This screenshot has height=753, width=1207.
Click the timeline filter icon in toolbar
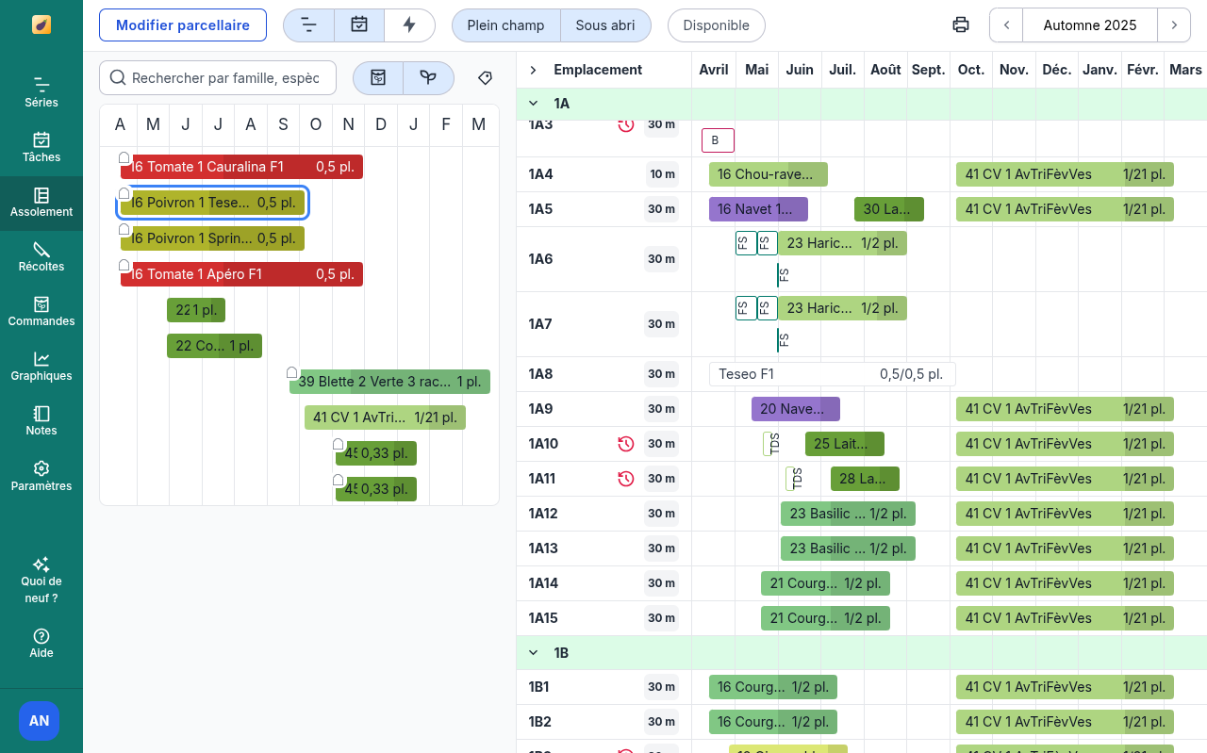coord(308,25)
